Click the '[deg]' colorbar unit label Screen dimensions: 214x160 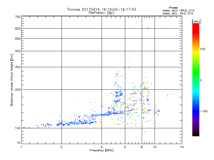(196, 21)
